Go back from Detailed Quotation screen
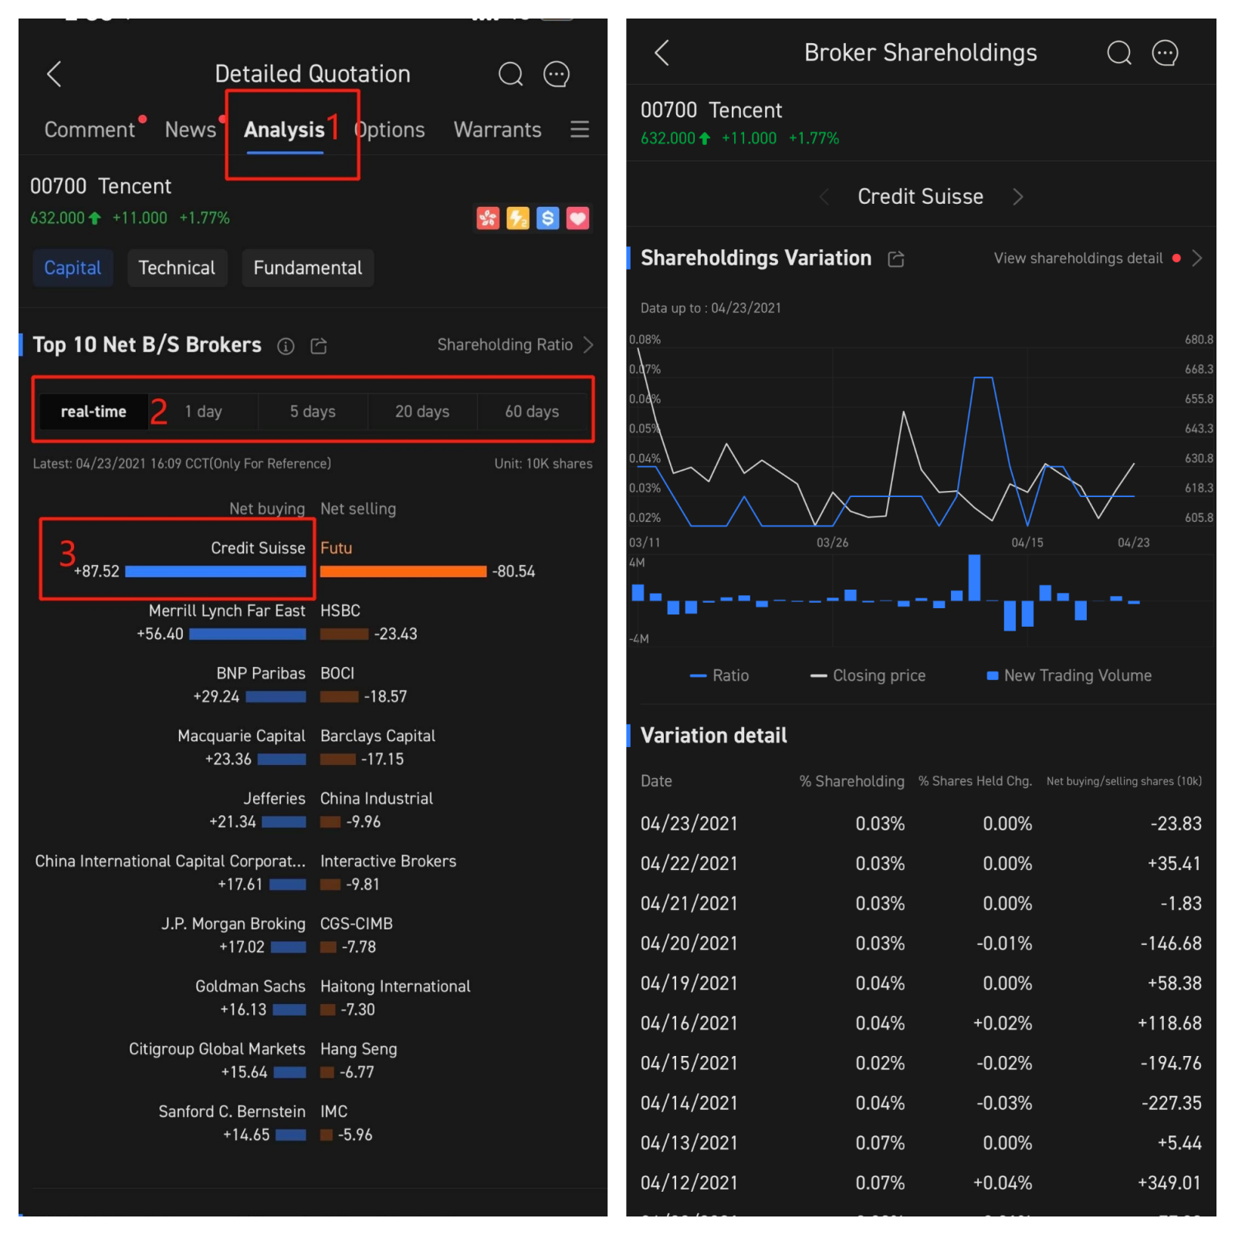 (x=54, y=74)
